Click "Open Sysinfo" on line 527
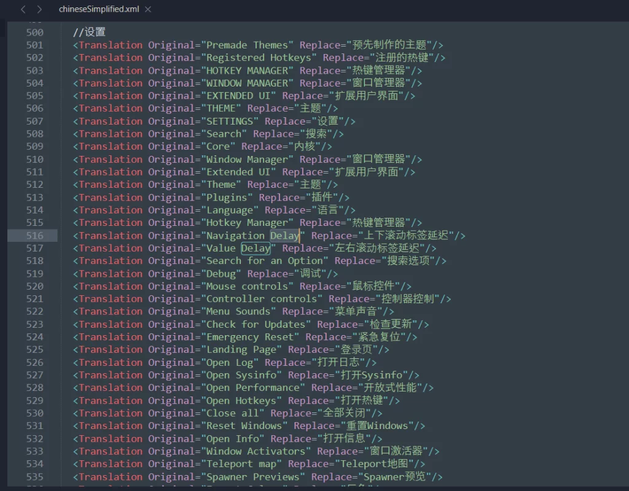This screenshot has height=491, width=629. click(241, 375)
